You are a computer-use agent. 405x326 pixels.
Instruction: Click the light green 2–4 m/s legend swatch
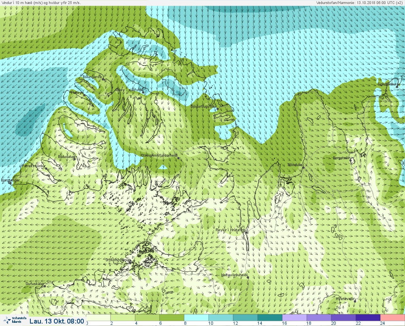coord(123,317)
